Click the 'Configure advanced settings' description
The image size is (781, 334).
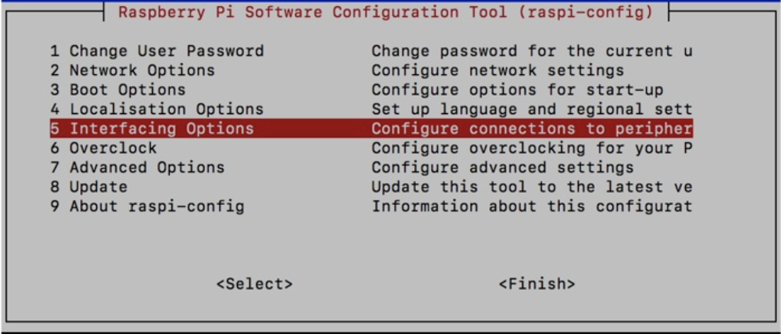click(502, 168)
